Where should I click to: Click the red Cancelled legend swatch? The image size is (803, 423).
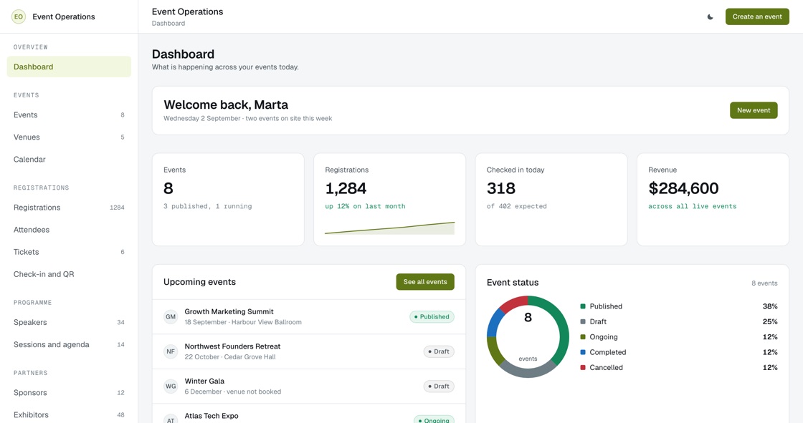point(583,368)
